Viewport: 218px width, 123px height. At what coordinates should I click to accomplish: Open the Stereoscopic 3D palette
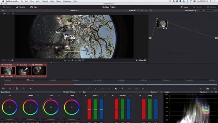(x=136, y=88)
